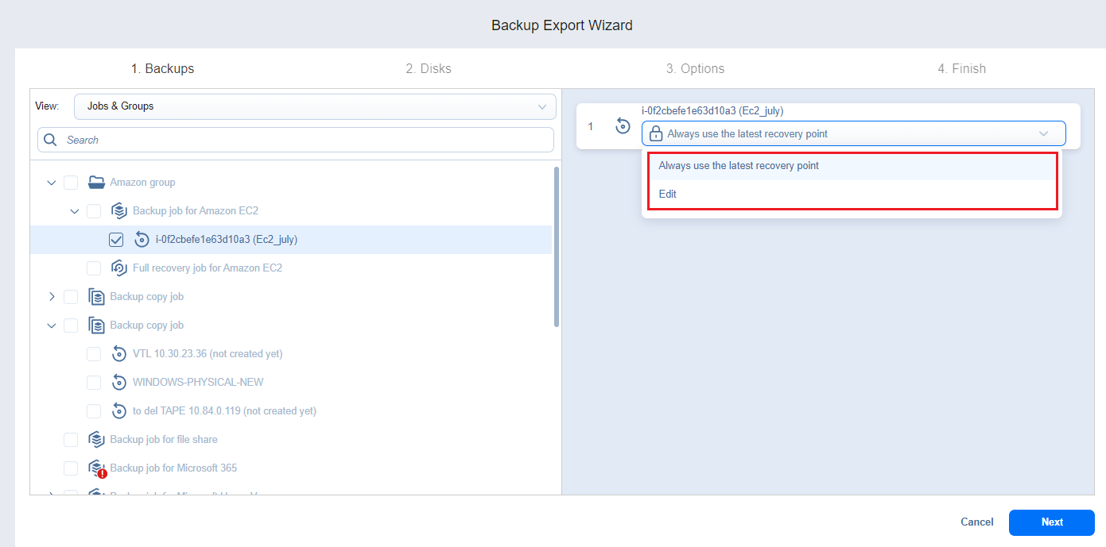Uncheck the i-0f2cbefe1e63d10a3 (Ec2_july) checkbox
The width and height of the screenshot is (1106, 547).
(116, 240)
